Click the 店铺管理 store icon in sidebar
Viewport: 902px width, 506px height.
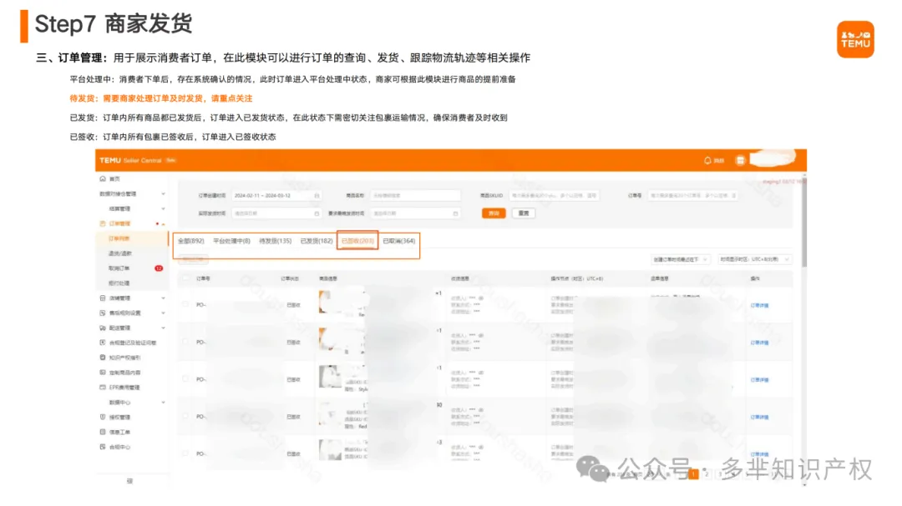103,298
